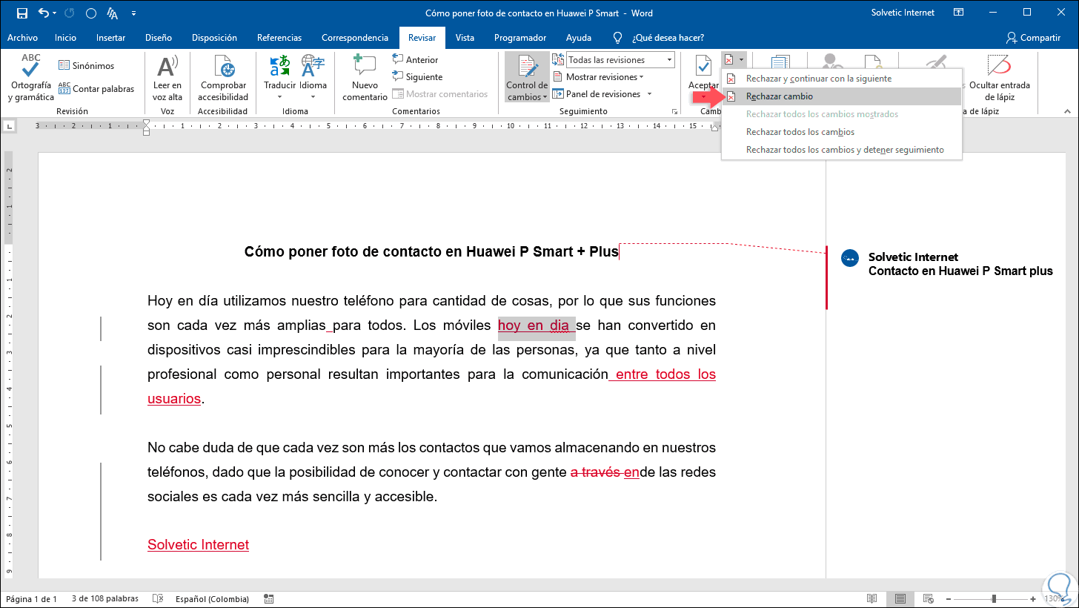Select the Referencias tab
The image size is (1079, 608).
tap(279, 38)
